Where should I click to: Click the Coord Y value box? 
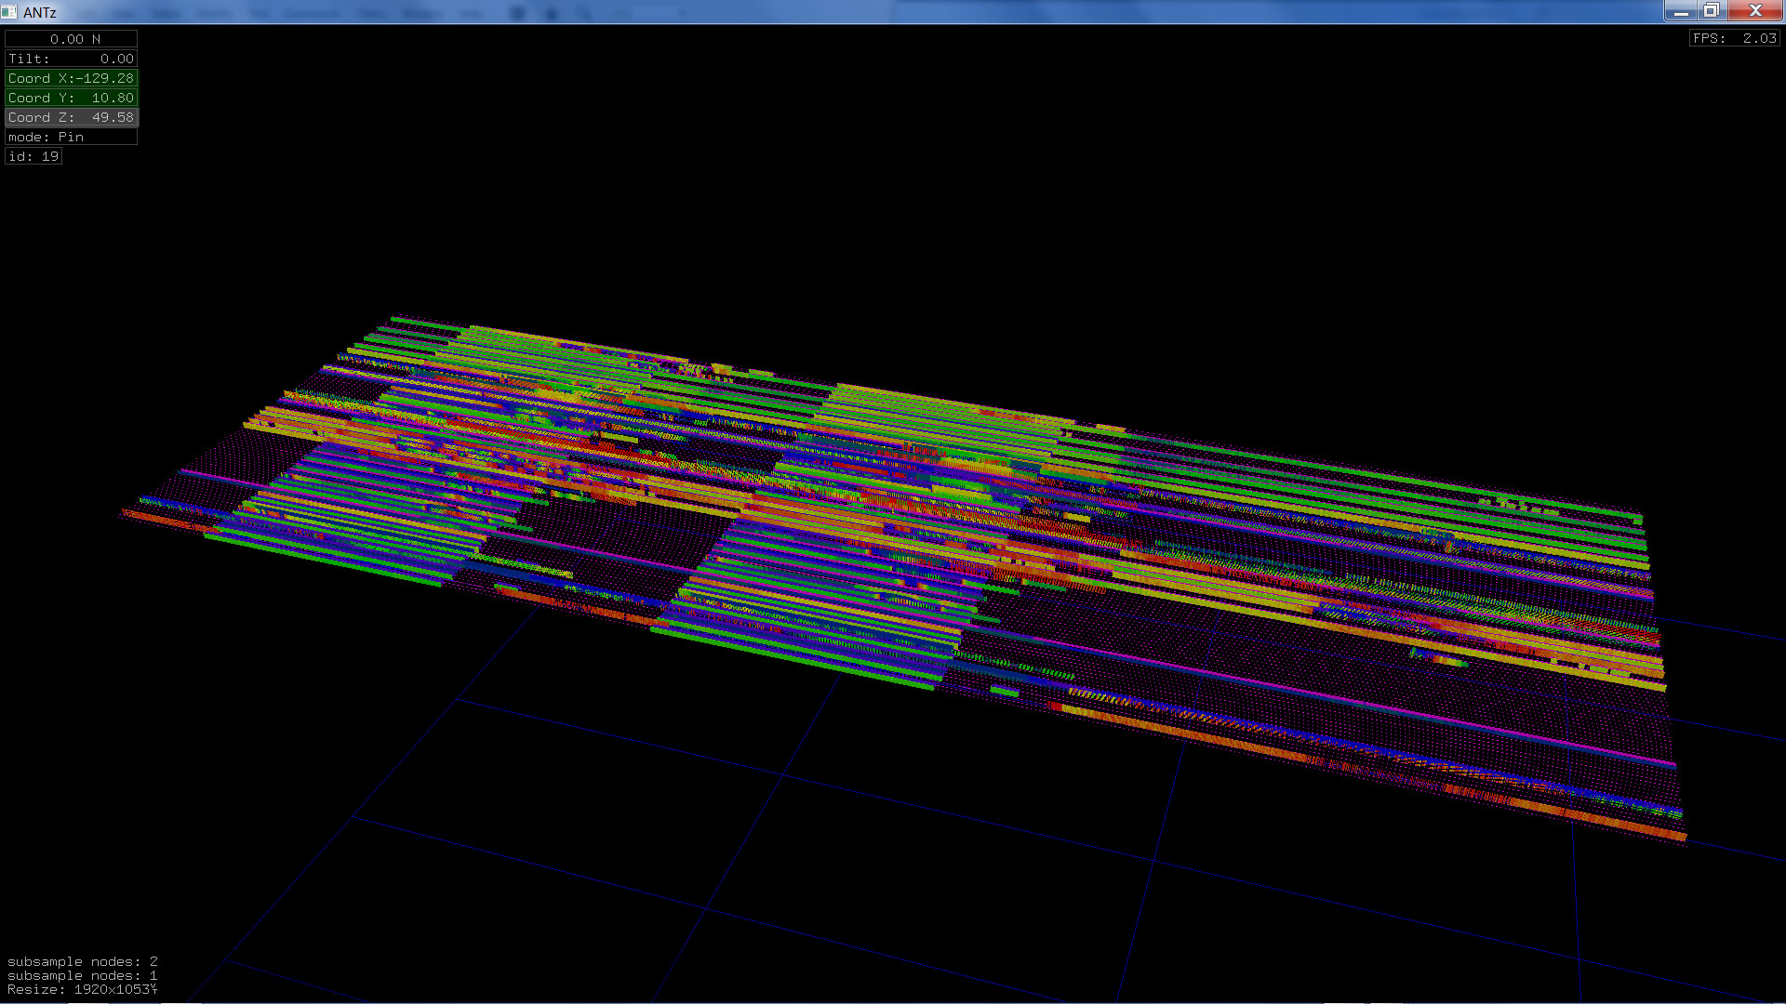point(72,98)
